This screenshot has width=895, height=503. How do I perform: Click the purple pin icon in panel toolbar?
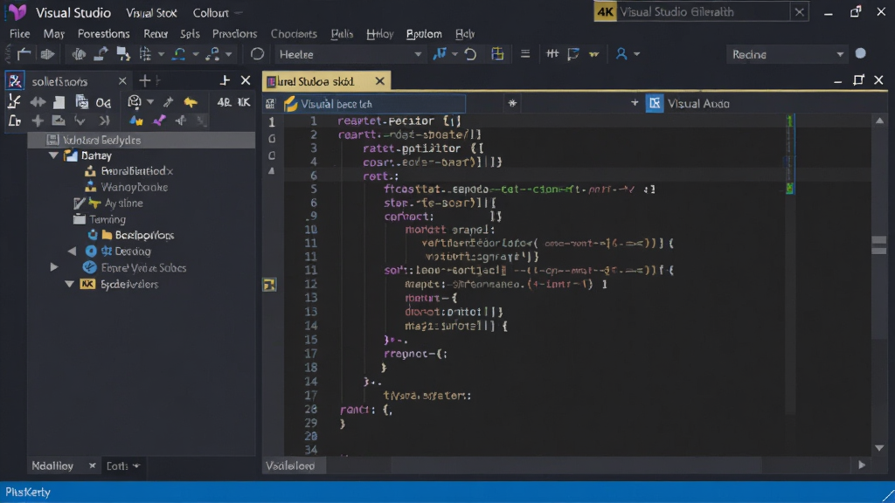pos(159,121)
